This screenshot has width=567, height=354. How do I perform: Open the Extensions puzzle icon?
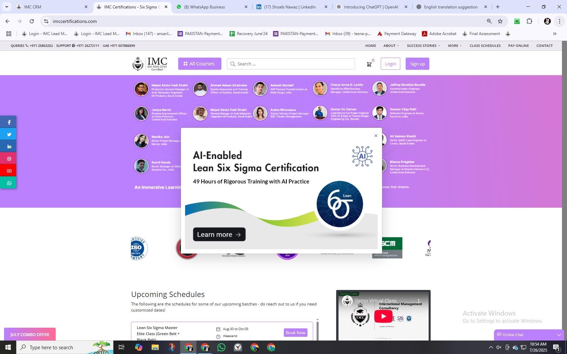(529, 21)
